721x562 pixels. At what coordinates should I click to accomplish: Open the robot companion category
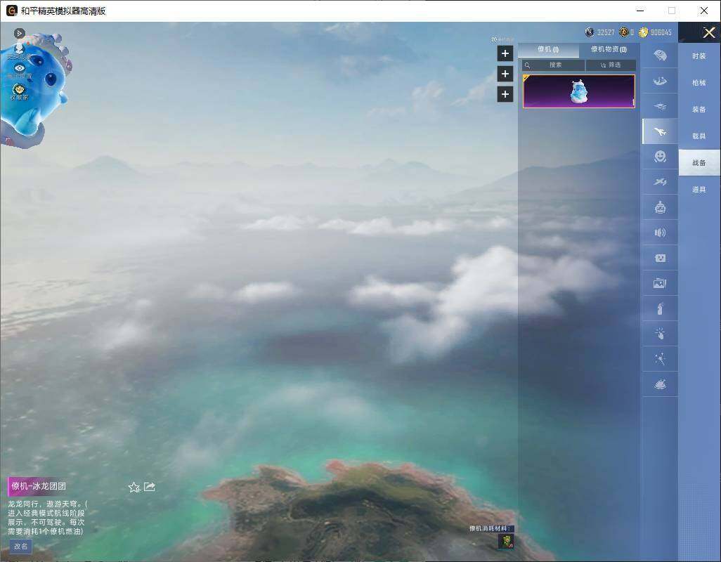(660, 207)
